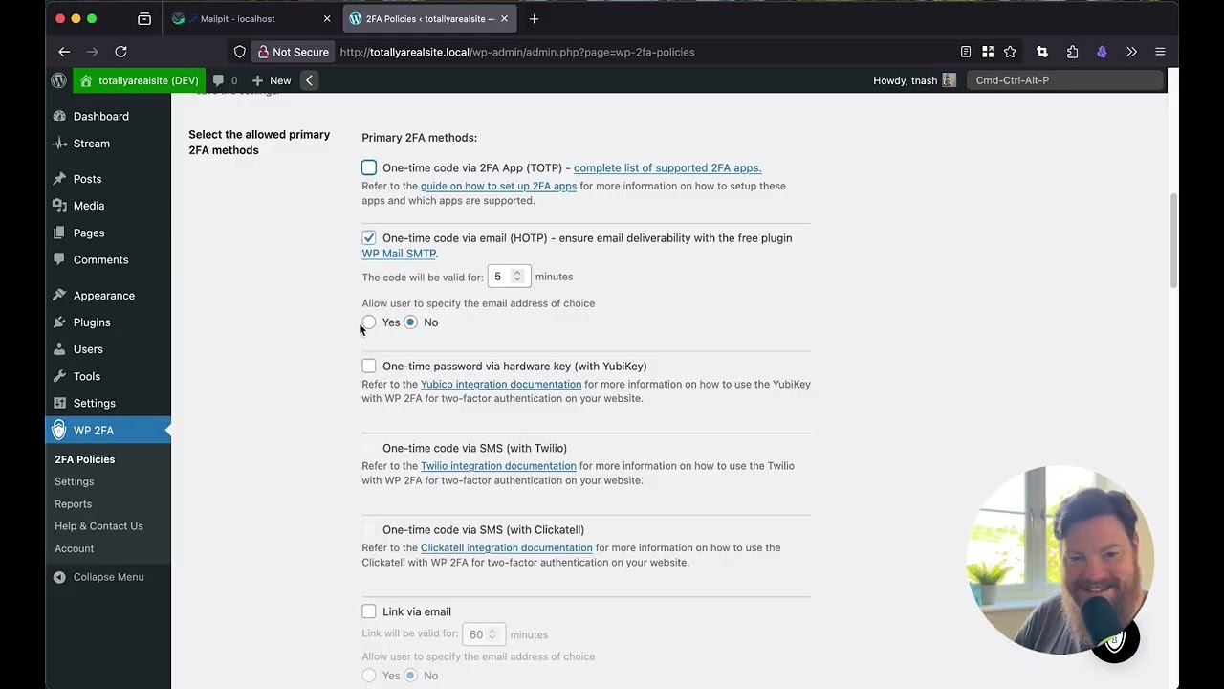Go back with browser back arrow
Viewport: 1224px width, 689px height.
click(64, 52)
